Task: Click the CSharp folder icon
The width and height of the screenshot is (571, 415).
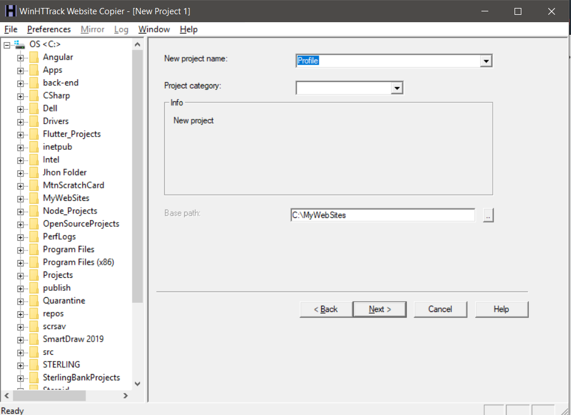Action: click(34, 96)
